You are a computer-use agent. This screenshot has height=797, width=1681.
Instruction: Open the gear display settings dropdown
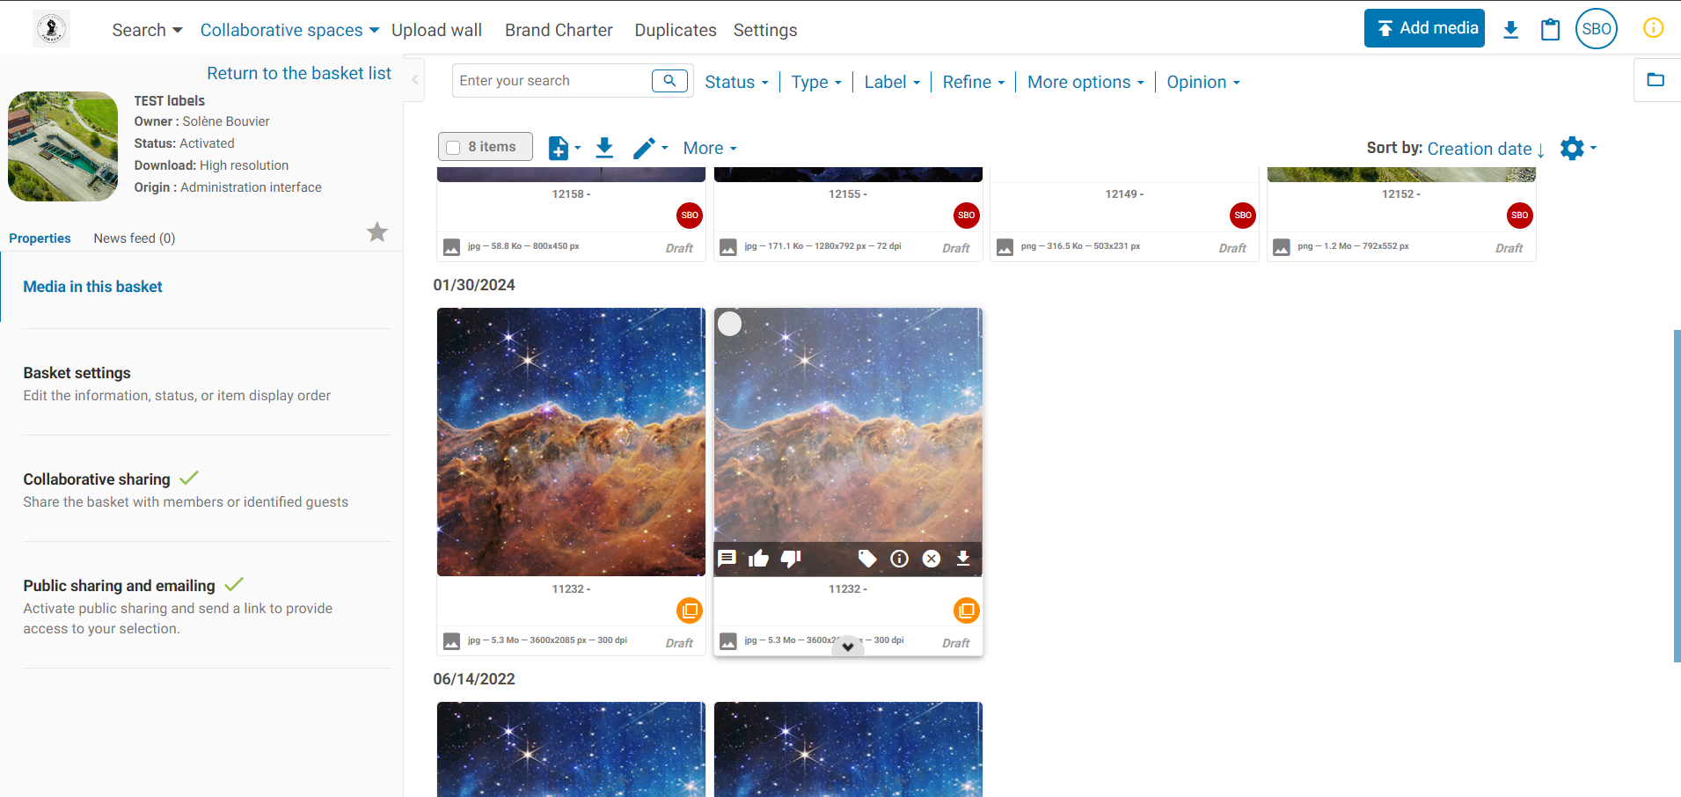click(x=1578, y=148)
